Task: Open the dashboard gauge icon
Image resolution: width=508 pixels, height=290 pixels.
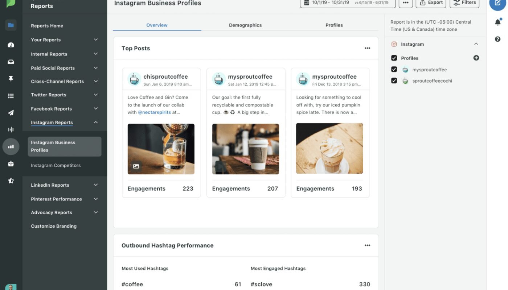Action: tap(11, 45)
